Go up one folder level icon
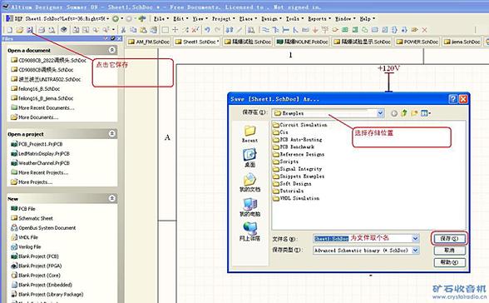 click(x=404, y=113)
